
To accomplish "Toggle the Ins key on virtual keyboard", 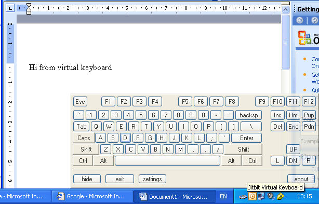I will (x=277, y=115).
